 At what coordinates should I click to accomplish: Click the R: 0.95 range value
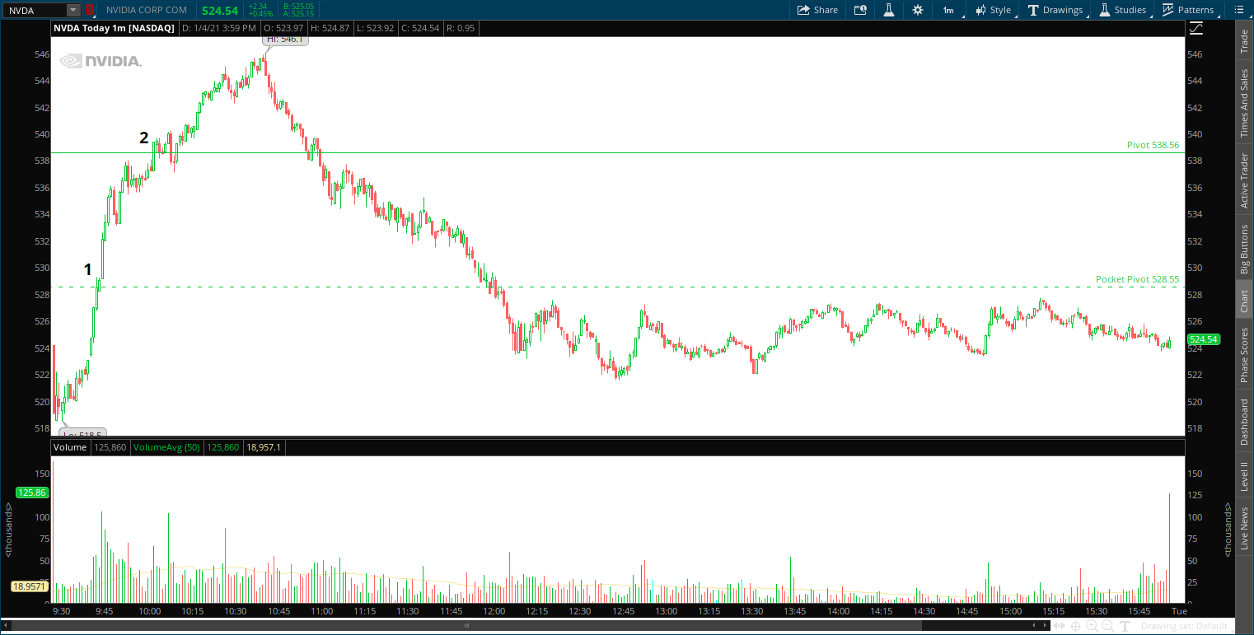pyautogui.click(x=460, y=28)
